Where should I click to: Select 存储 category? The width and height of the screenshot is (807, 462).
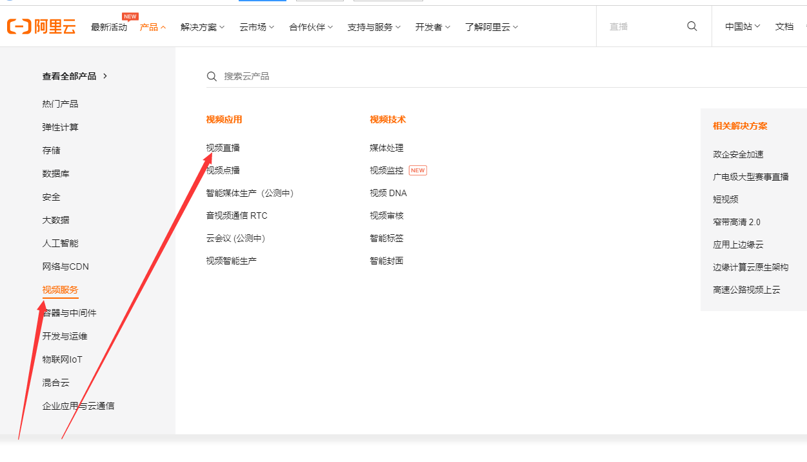51,150
